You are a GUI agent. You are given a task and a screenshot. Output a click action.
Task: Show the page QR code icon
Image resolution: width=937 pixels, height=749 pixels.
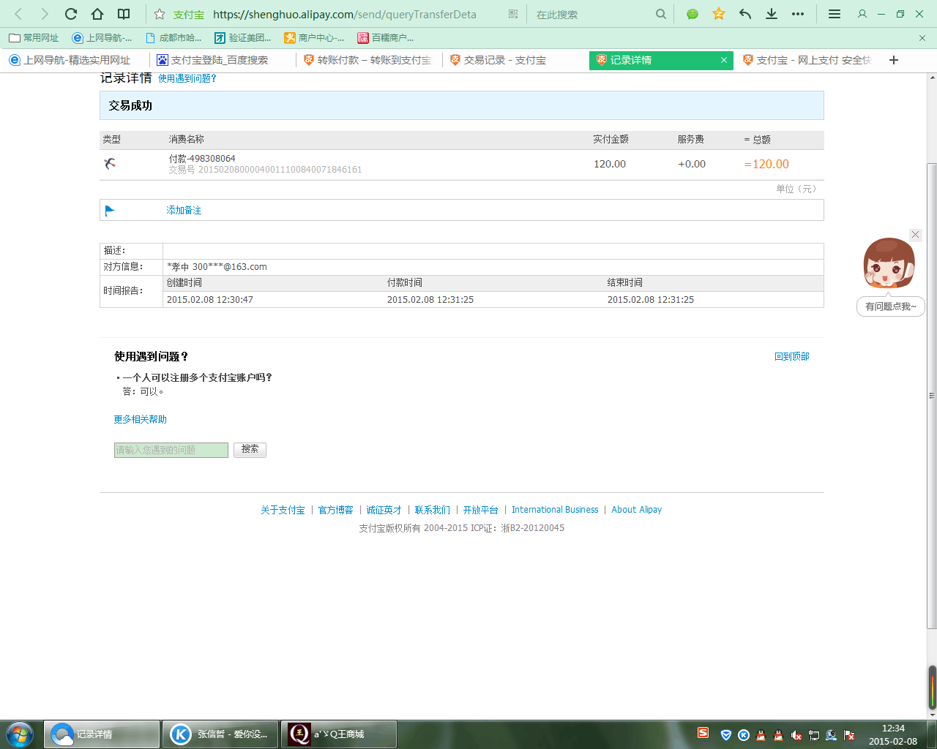click(x=513, y=14)
